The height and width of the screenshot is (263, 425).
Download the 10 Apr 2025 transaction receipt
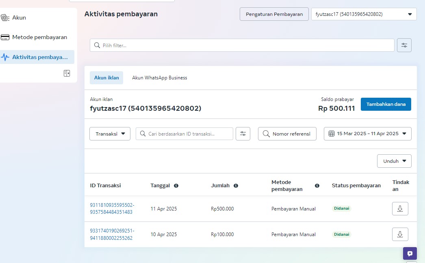coord(400,235)
